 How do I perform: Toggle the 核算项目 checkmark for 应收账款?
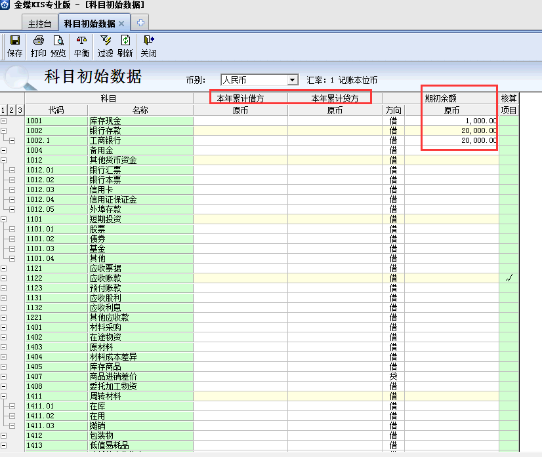coord(510,278)
